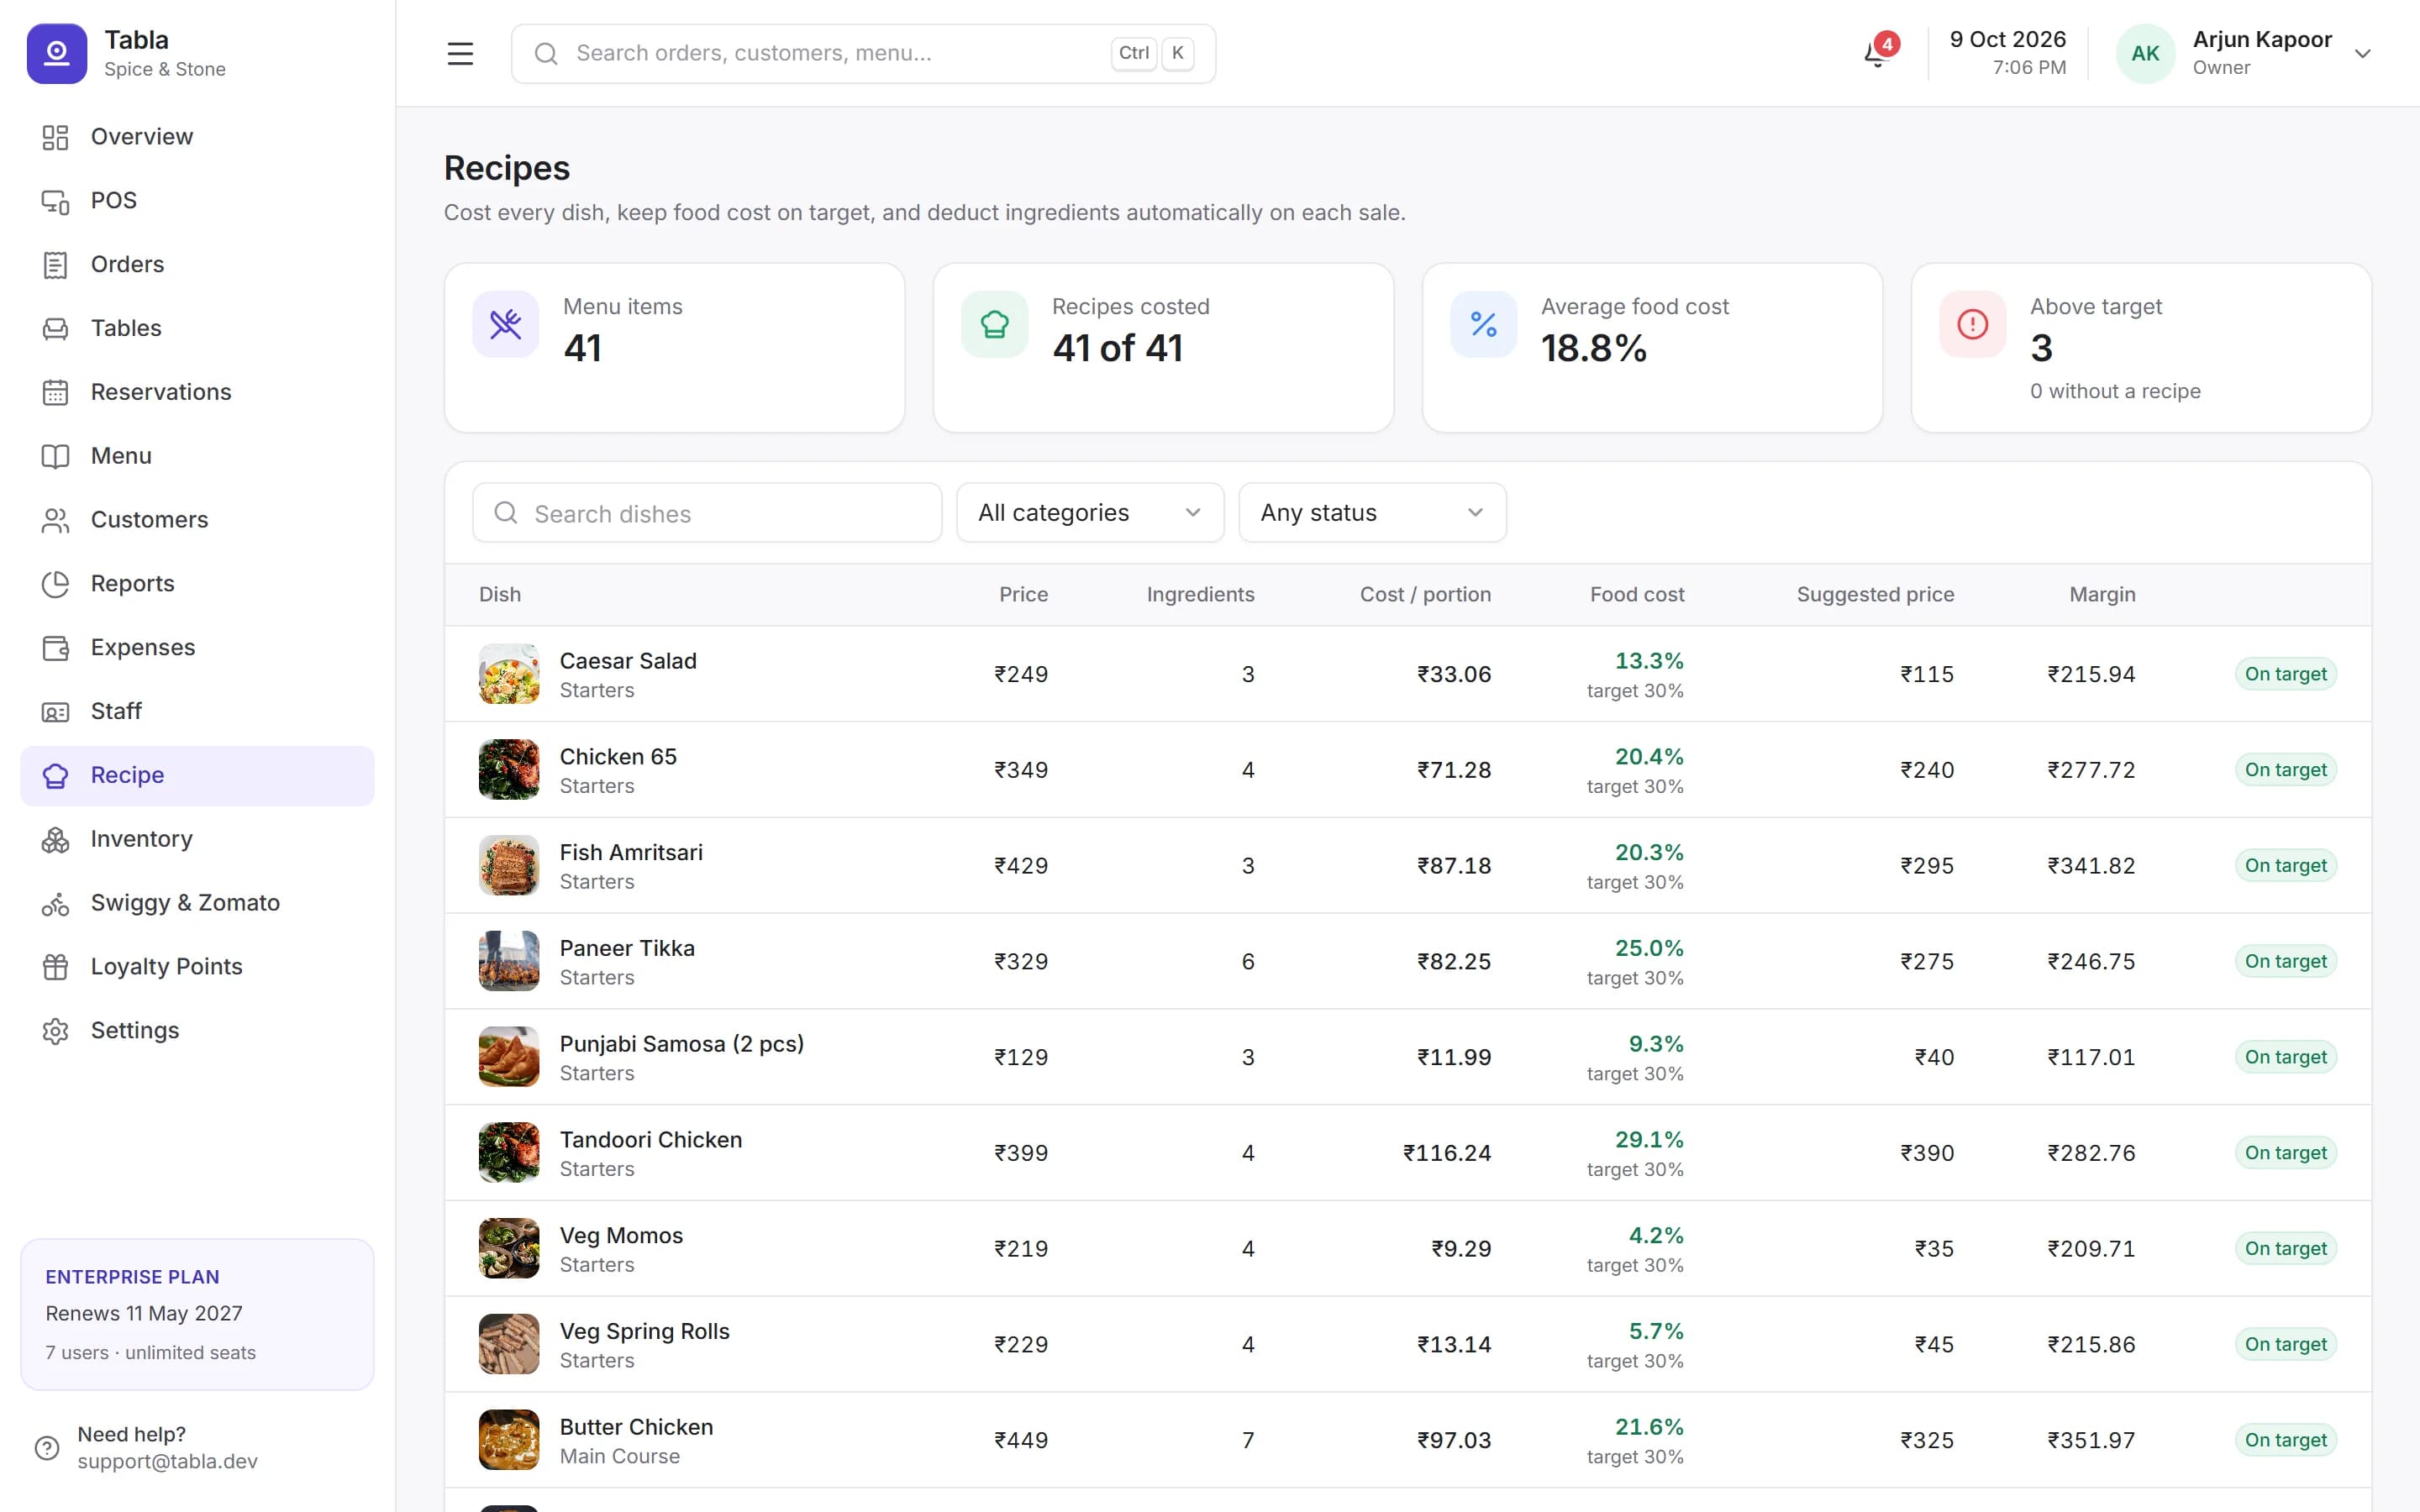Focus the global search orders field
The width and height of the screenshot is (2420, 1512).
(x=863, y=53)
